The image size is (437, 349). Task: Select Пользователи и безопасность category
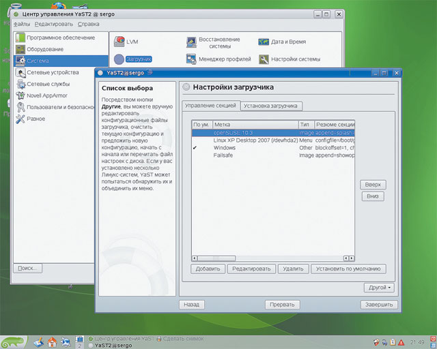point(55,107)
